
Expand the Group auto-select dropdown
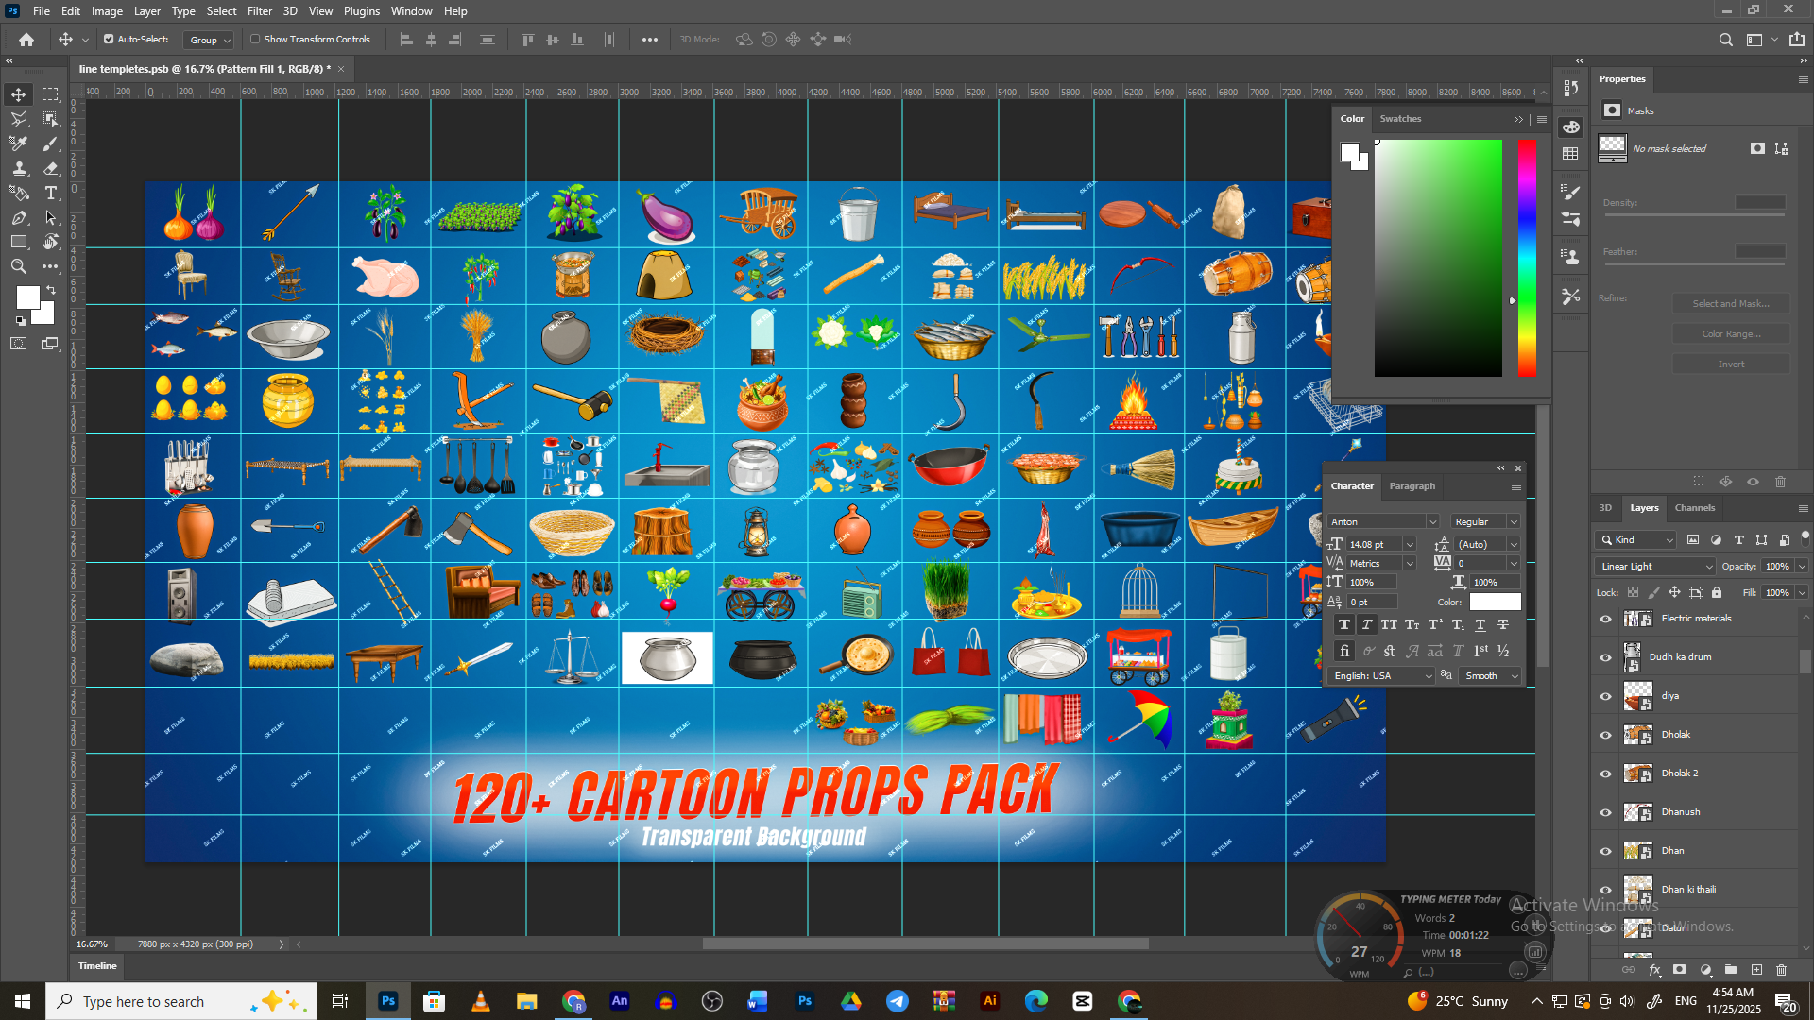coord(209,40)
